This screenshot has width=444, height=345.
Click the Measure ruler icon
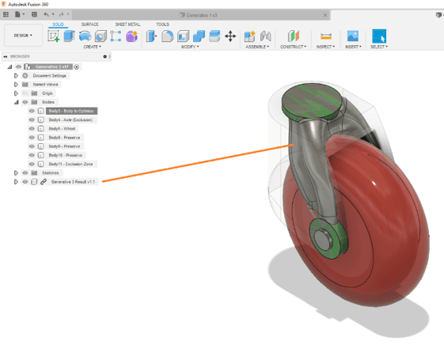[x=326, y=36]
